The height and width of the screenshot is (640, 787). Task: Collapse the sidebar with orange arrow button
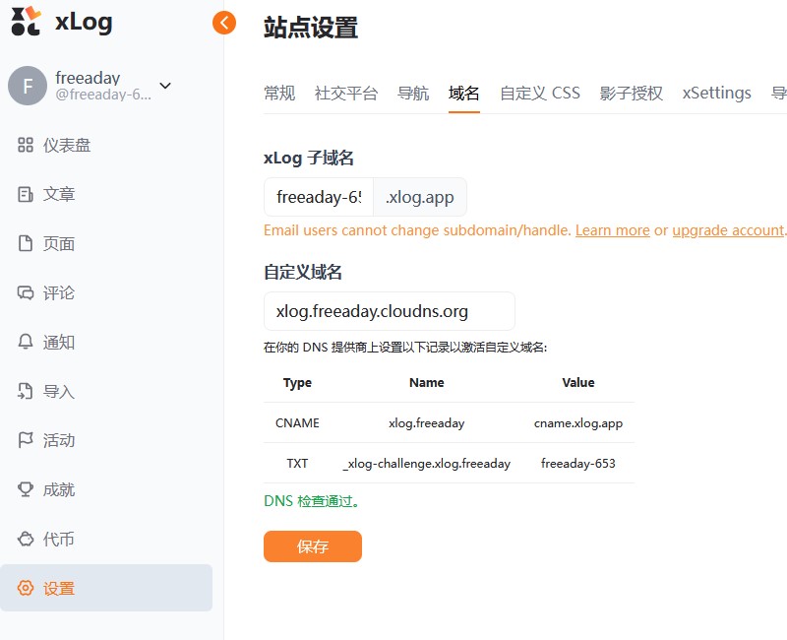point(224,23)
